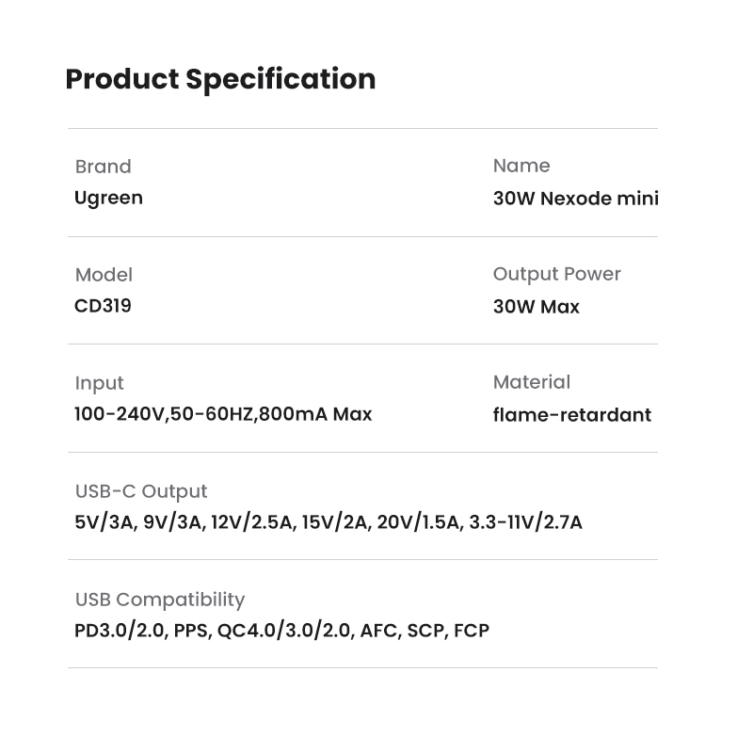Click the 20V/1.5A output value
Viewport: 753px width, 753px height.
(x=419, y=522)
